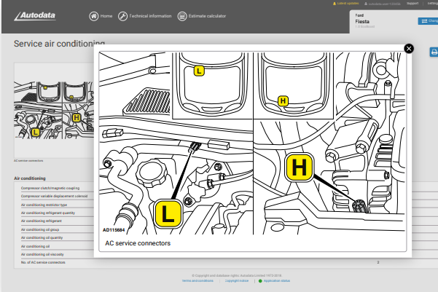Open the Support link

tap(412, 4)
